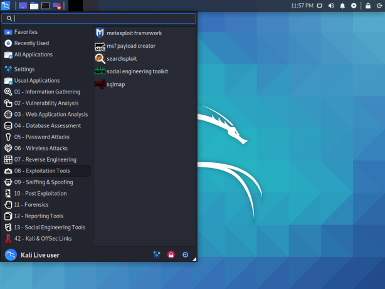
Task: Click the clock showing 11:57 PM
Action: [302, 6]
